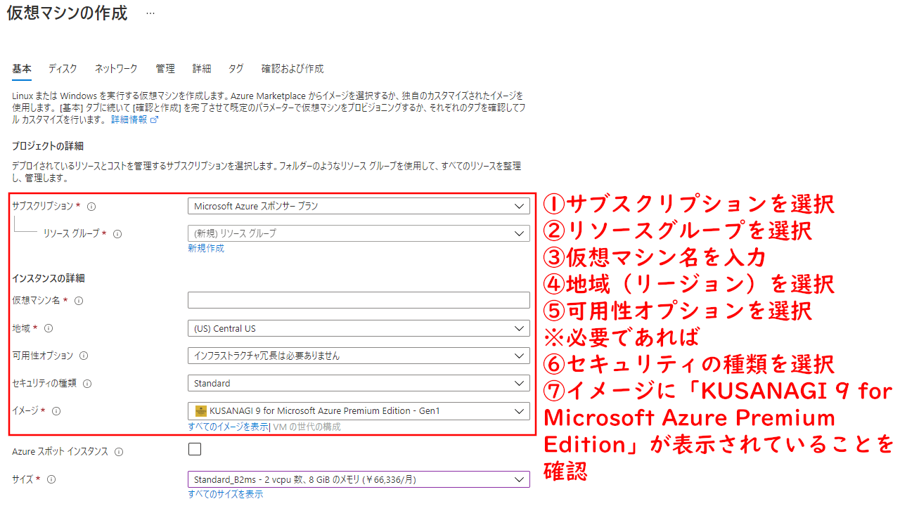Viewport: 900px width, 506px height.
Task: Switch to the 管理 tab
Action: (x=165, y=69)
